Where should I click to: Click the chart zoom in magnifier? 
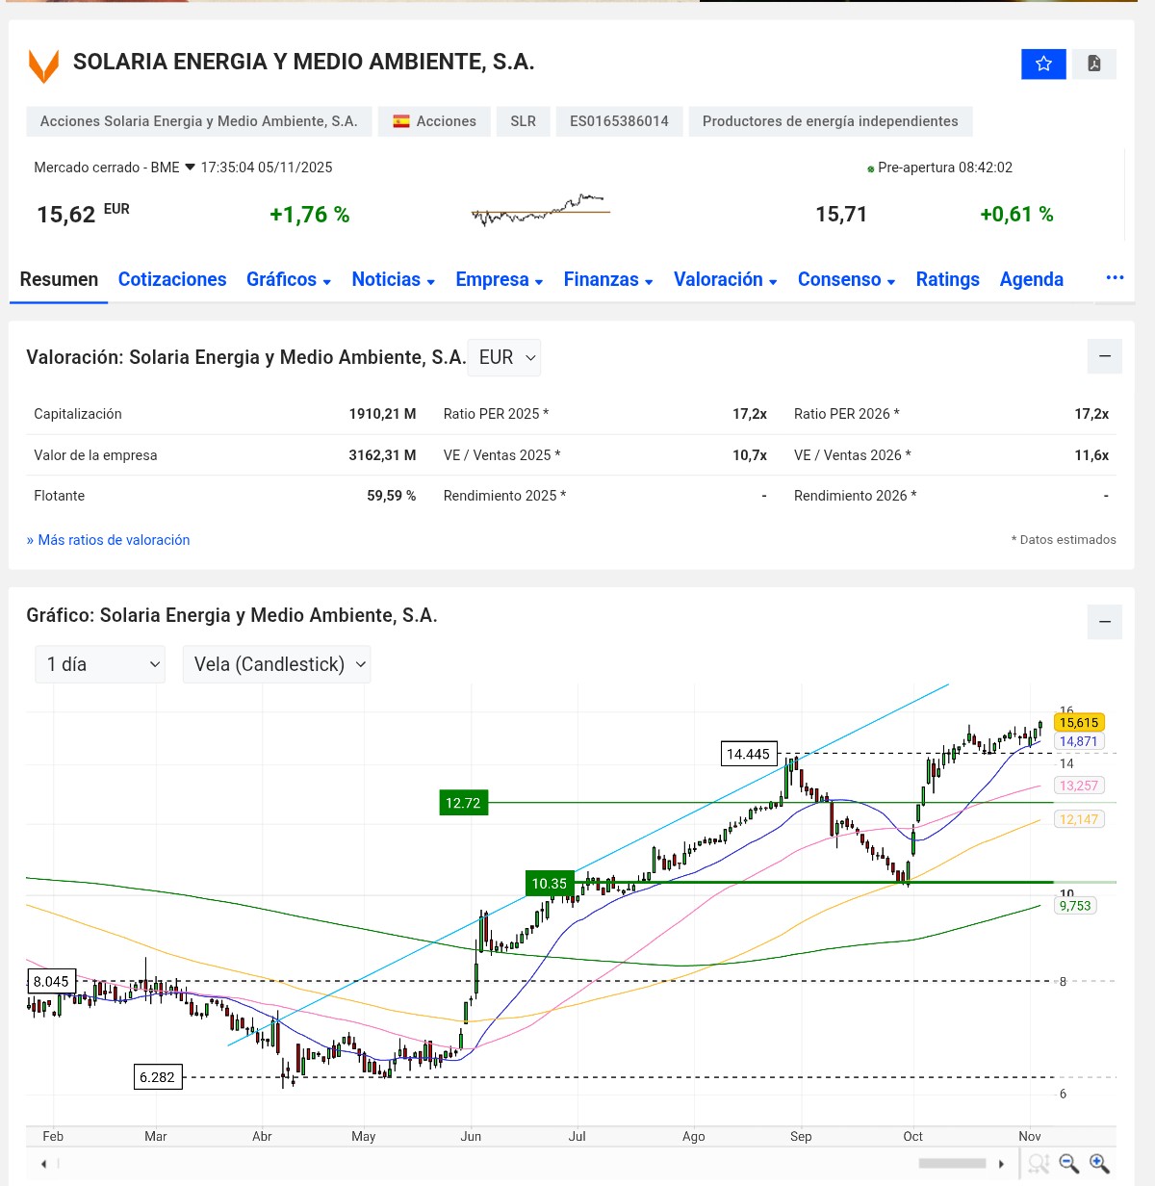tap(1099, 1164)
